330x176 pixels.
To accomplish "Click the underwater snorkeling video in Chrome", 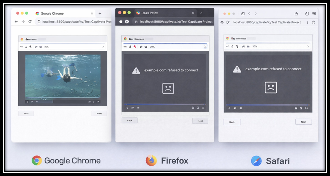I will pyautogui.click(x=63, y=76).
